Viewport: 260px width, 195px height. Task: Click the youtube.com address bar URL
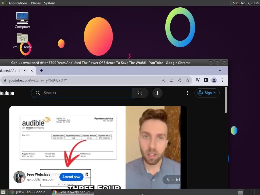click(x=38, y=80)
